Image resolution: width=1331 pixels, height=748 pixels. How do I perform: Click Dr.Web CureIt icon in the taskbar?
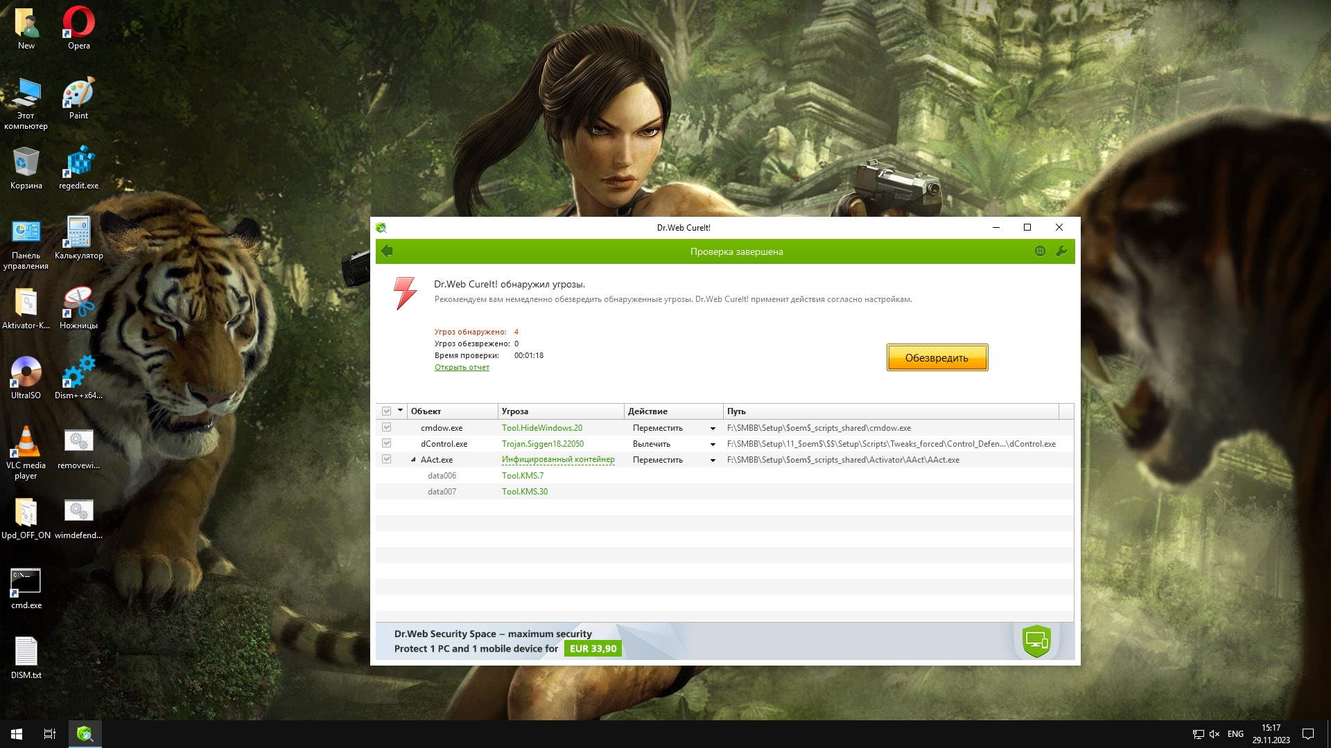(x=85, y=733)
